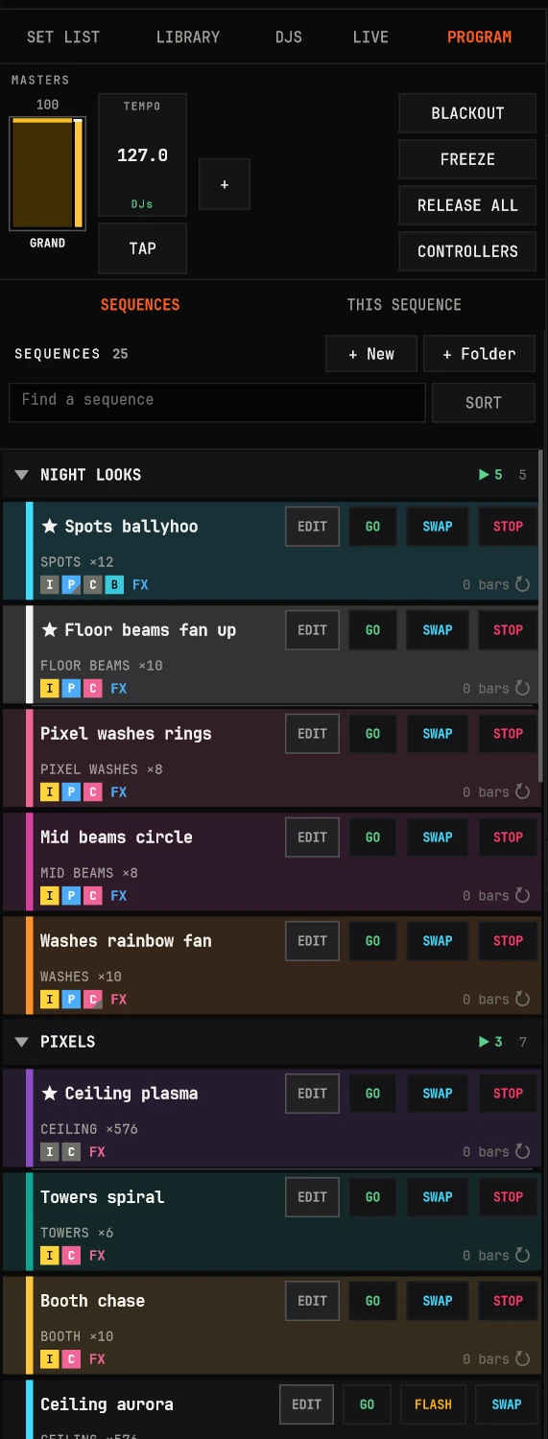
Task: Select the SEQUENCES sub-tab
Action: pos(140,305)
